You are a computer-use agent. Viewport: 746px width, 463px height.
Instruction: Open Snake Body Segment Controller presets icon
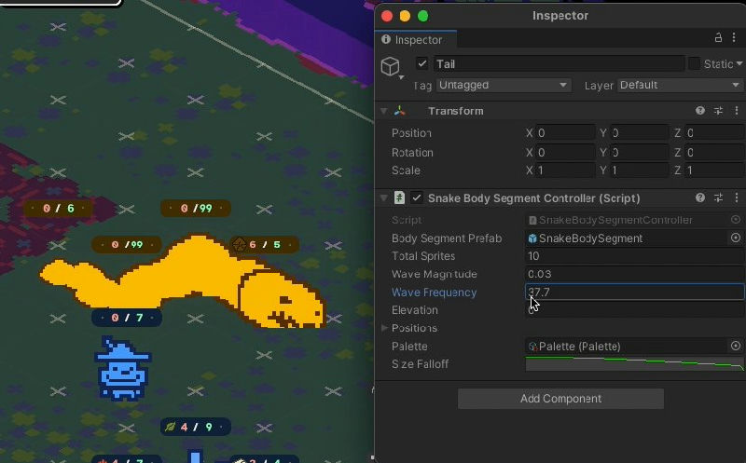tap(718, 197)
